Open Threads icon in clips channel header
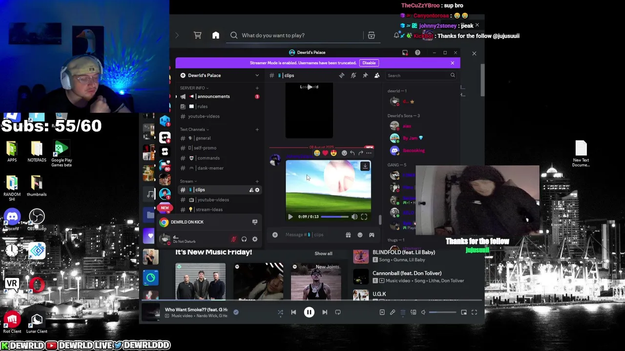Image resolution: width=625 pixels, height=351 pixels. (342, 76)
